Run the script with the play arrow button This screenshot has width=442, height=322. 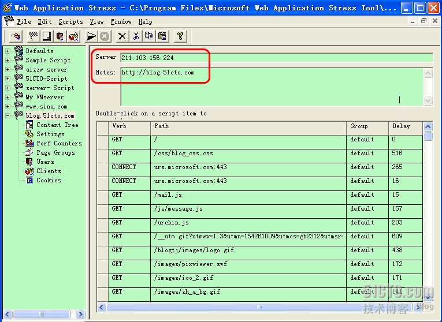point(91,36)
